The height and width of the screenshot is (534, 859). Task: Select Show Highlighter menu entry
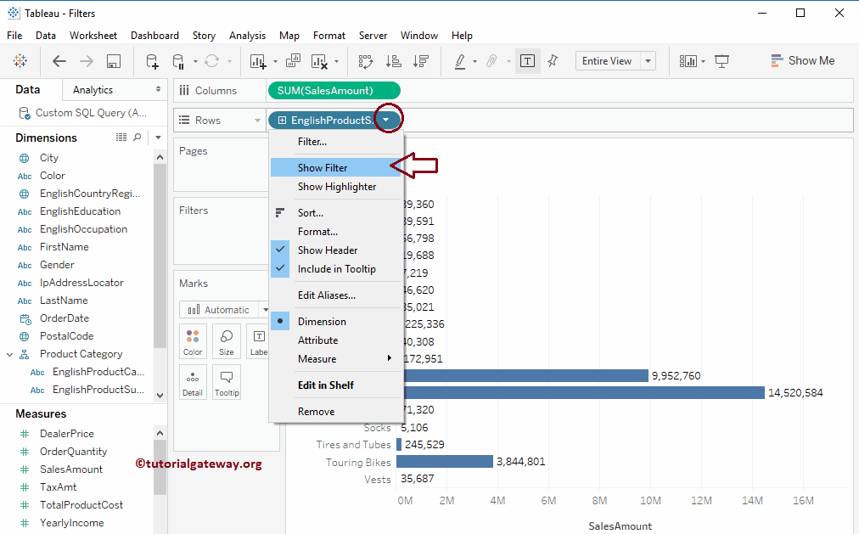click(x=335, y=187)
